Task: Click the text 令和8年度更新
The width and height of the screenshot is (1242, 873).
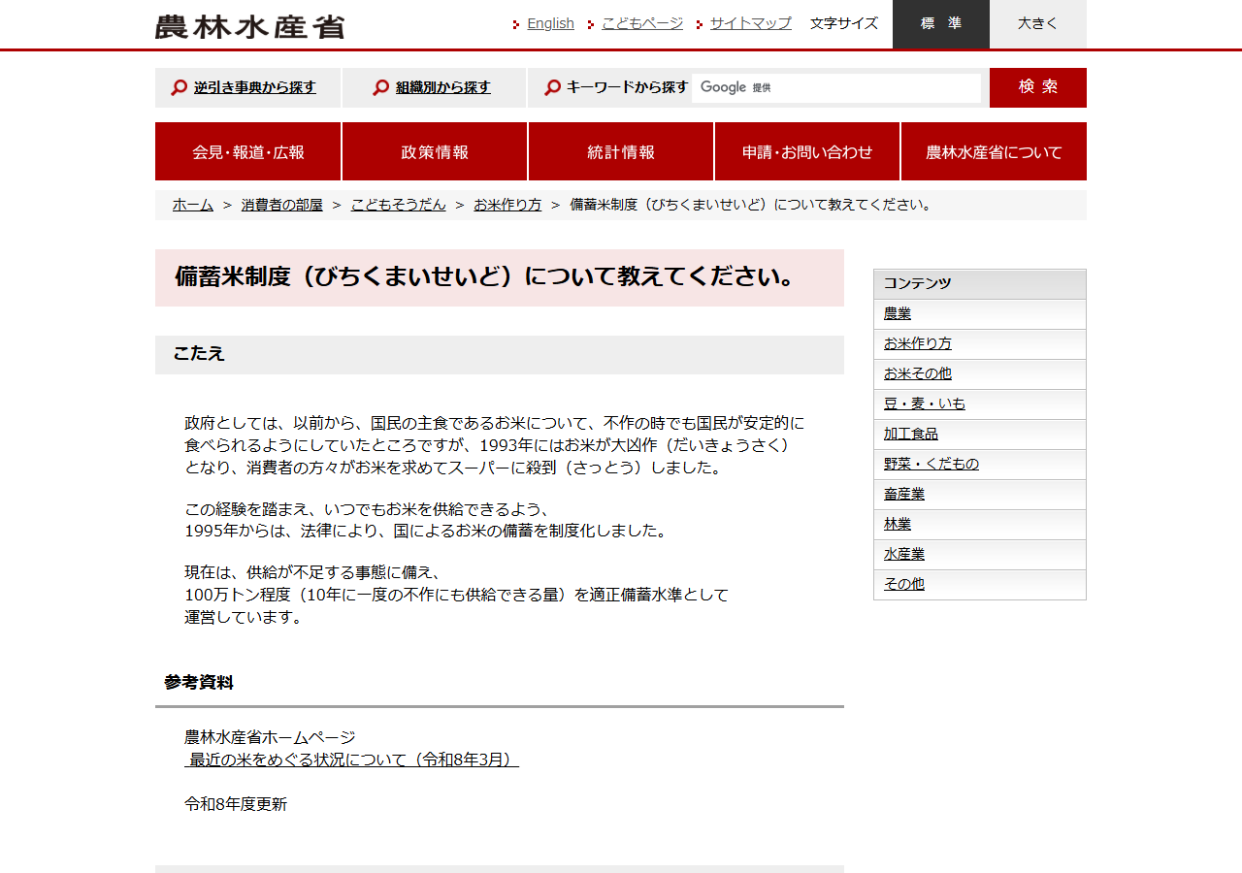Action: coord(236,804)
